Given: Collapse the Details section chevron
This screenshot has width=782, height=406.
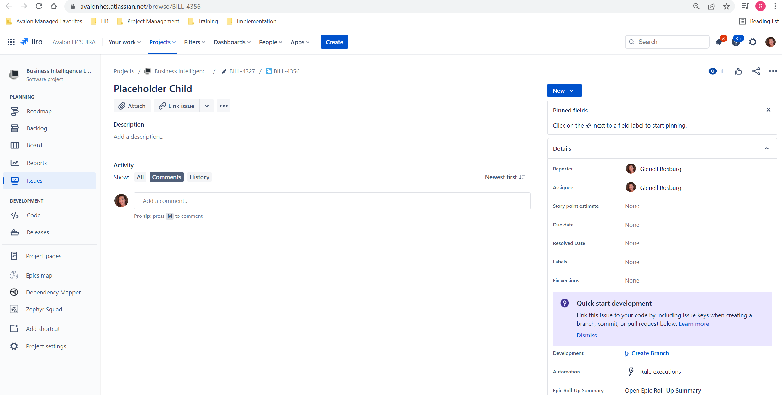Looking at the screenshot, I should [x=767, y=148].
